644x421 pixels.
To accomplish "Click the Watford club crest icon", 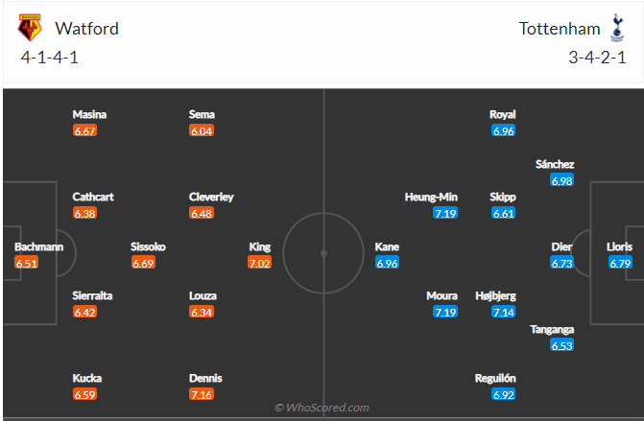I will tap(30, 28).
